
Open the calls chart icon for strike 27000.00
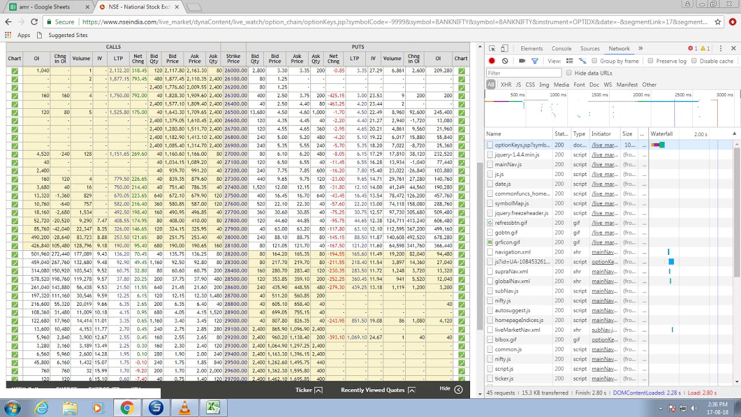pyautogui.click(x=14, y=154)
